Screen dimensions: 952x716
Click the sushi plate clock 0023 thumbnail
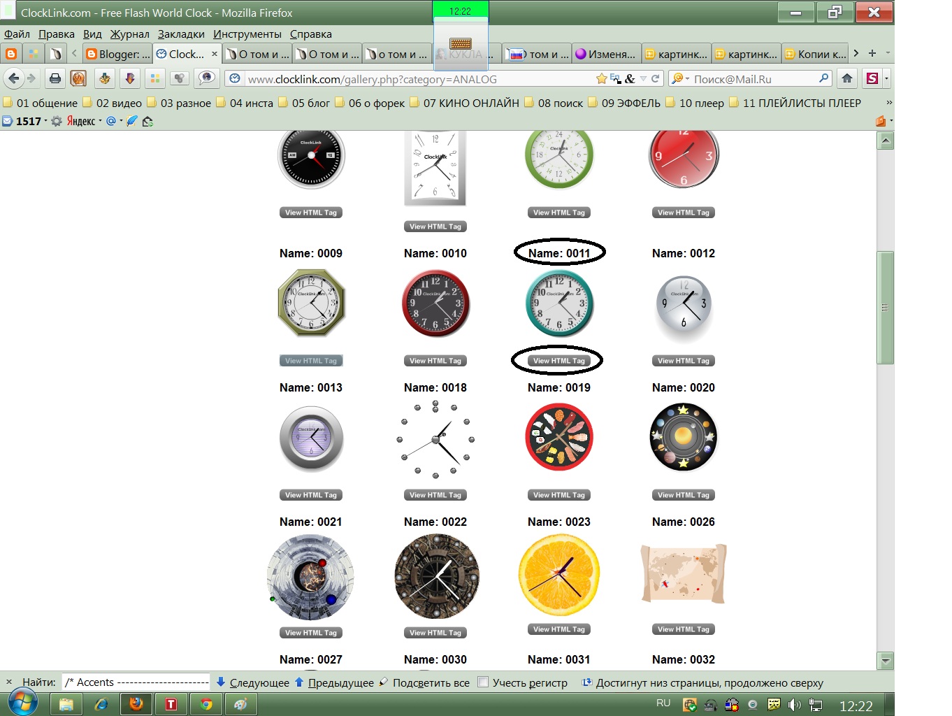[559, 438]
